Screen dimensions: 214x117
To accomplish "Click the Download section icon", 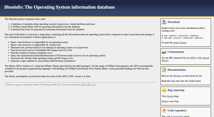I will 164,22.
